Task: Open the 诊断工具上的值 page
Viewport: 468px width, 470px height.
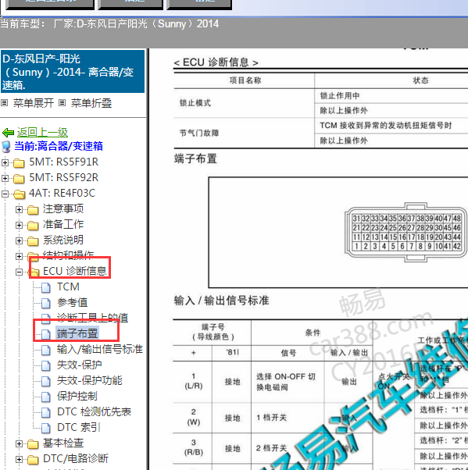Action: coord(93,318)
